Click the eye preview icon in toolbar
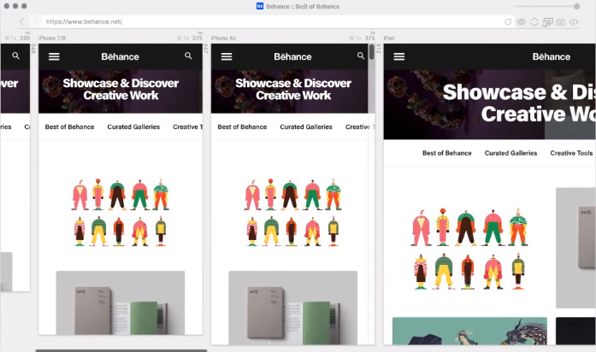Viewport: 596px width, 352px height. click(521, 22)
